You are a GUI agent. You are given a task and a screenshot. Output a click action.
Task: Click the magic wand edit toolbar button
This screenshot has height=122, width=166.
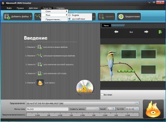38,17
